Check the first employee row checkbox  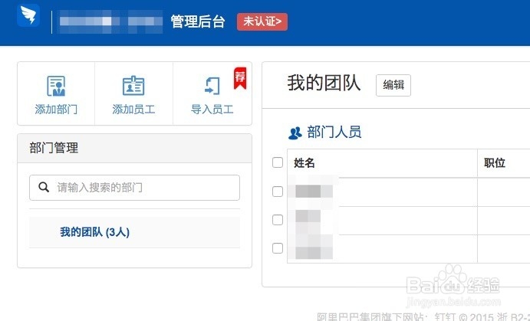(x=278, y=192)
